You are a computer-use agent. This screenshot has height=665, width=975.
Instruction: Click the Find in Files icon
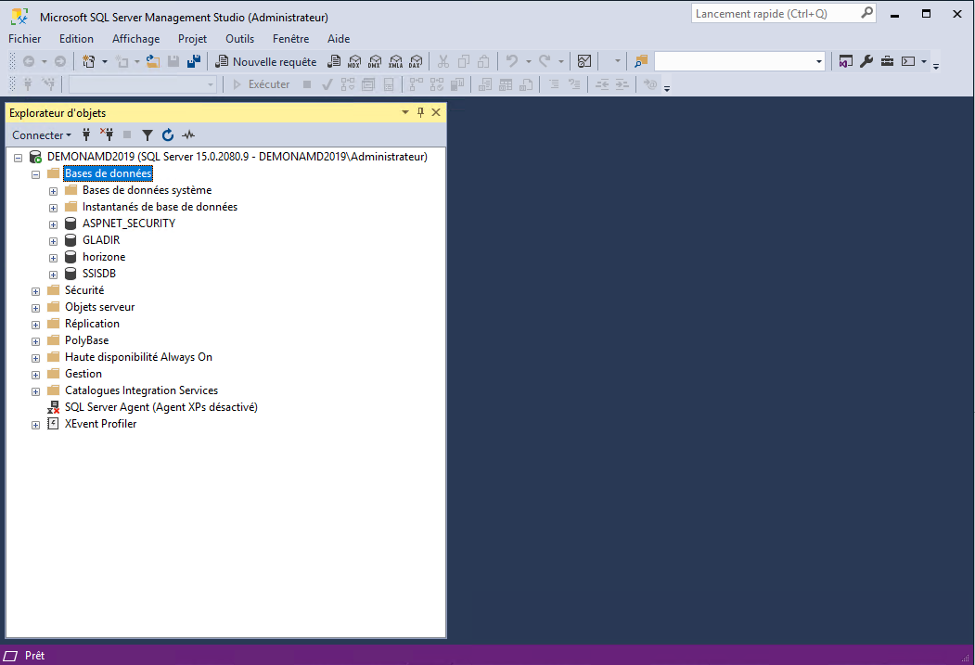click(x=641, y=61)
